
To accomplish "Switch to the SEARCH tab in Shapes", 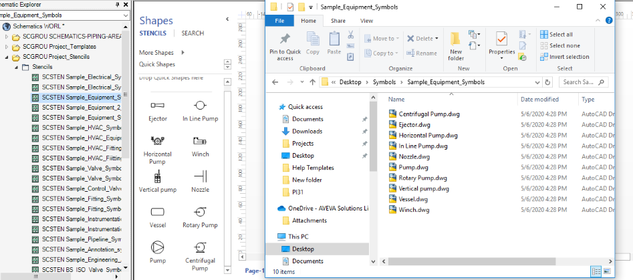I will 193,33.
